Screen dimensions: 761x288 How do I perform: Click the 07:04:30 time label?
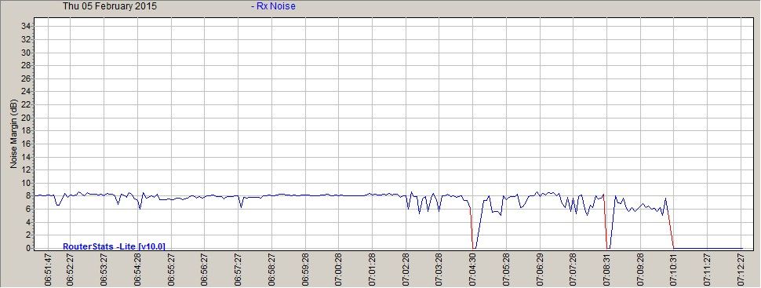(x=473, y=268)
